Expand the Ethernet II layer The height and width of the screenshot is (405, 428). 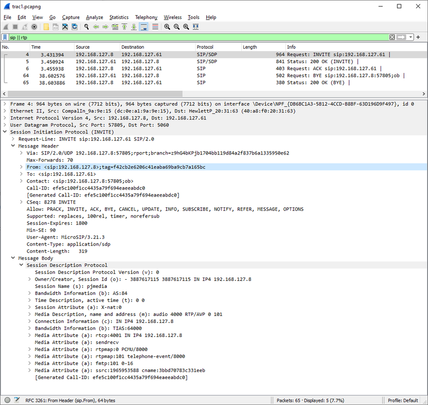(x=5, y=111)
